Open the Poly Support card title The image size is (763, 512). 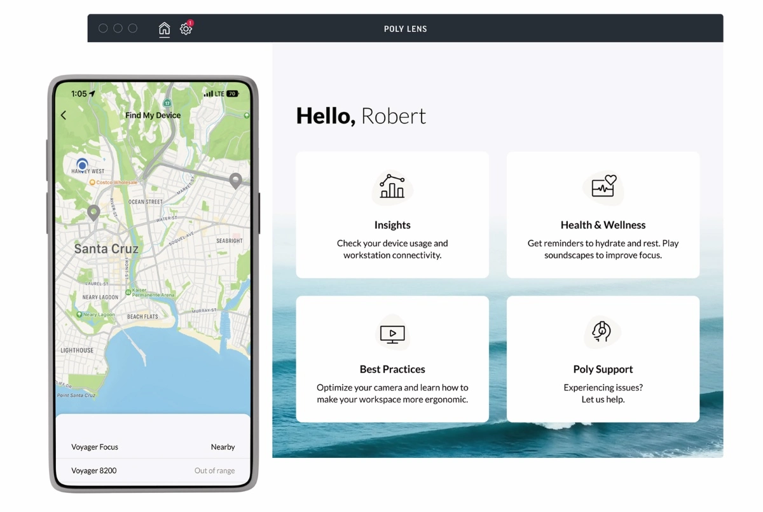(x=603, y=370)
